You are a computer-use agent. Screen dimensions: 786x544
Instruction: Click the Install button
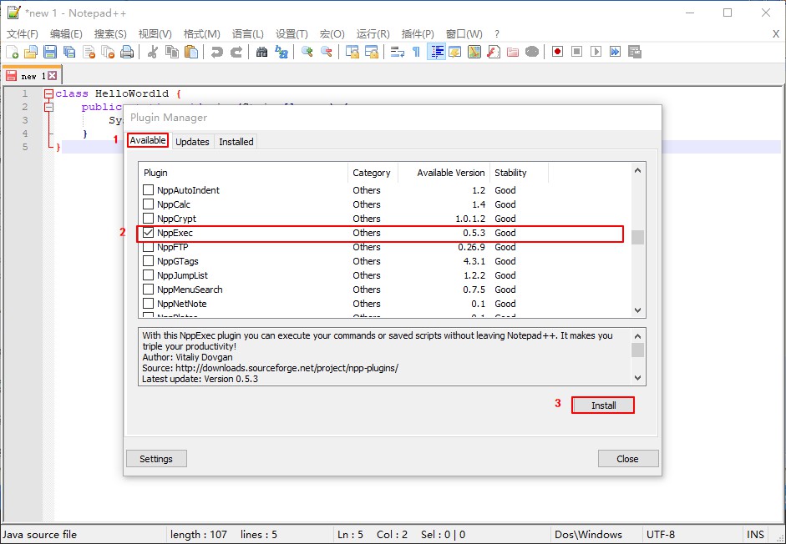click(x=603, y=405)
